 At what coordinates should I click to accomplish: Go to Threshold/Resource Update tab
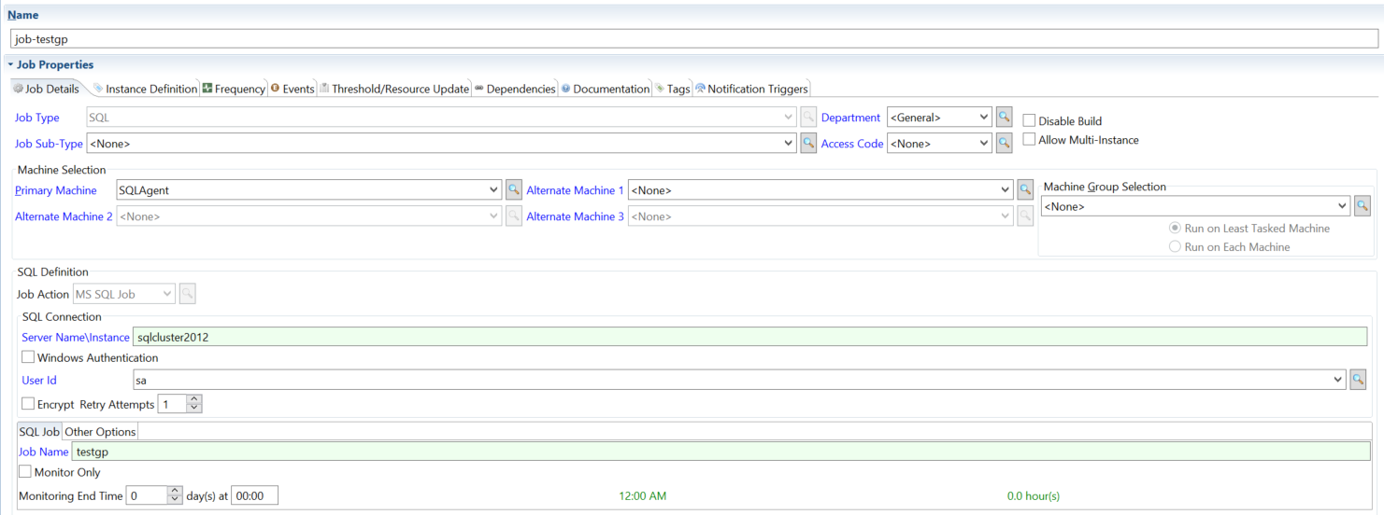coord(394,89)
